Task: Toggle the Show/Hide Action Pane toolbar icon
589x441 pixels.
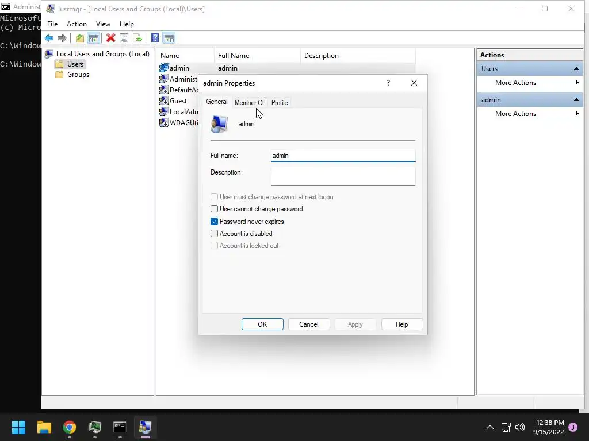Action: 169,38
